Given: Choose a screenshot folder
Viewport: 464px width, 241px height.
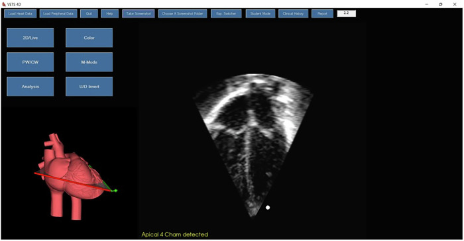Looking at the screenshot, I should (182, 14).
